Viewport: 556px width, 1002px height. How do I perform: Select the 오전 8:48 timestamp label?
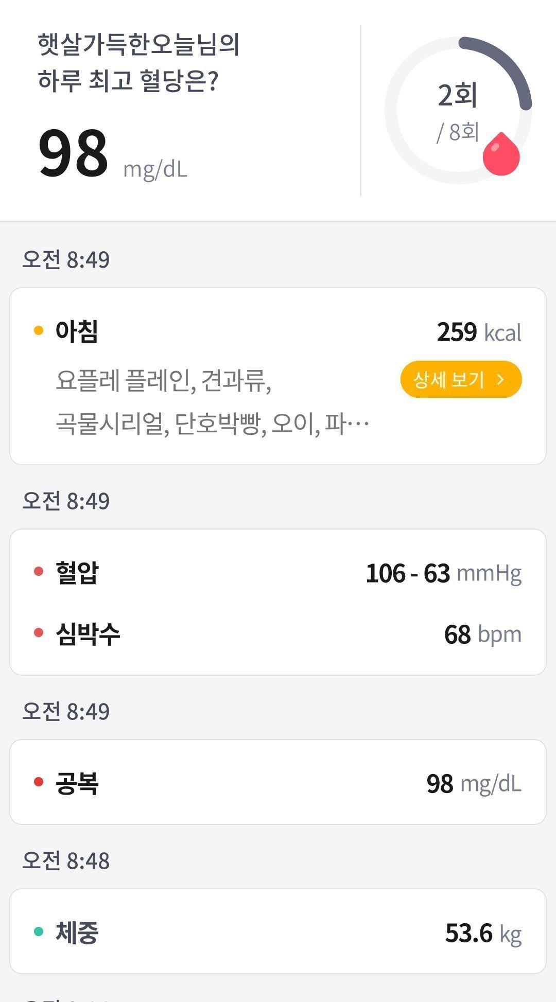(66, 860)
